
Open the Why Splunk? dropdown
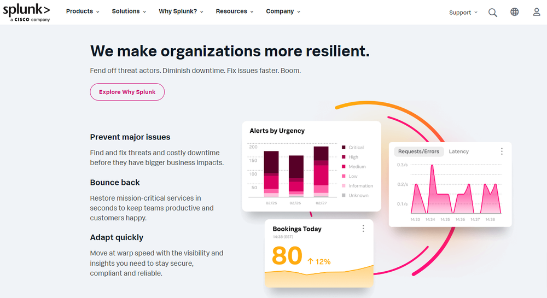pos(181,11)
